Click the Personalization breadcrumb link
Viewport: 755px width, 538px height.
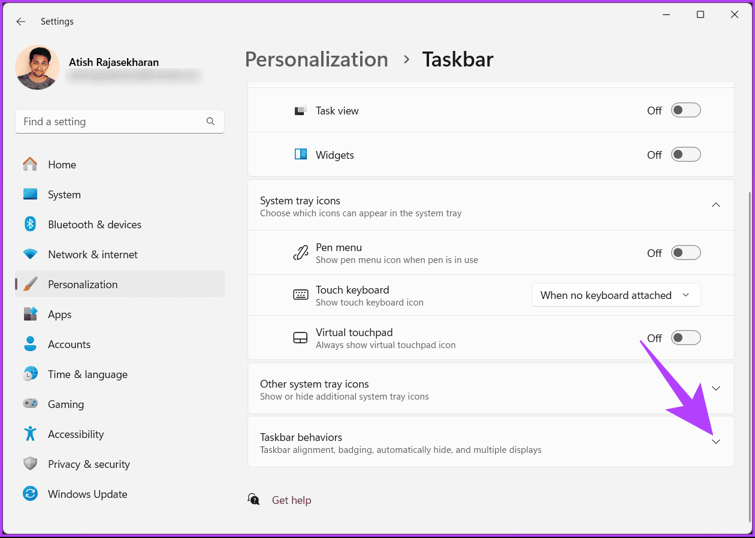tap(316, 59)
